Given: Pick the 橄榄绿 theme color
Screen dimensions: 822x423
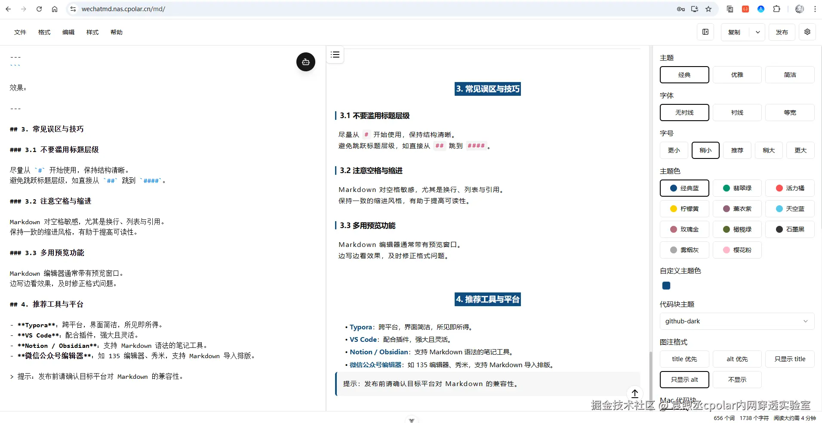Looking at the screenshot, I should [737, 229].
